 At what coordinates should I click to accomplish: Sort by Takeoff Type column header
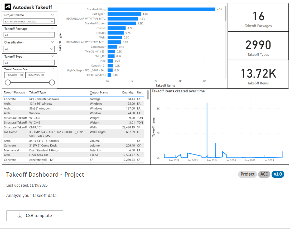pyautogui.click(x=37, y=92)
